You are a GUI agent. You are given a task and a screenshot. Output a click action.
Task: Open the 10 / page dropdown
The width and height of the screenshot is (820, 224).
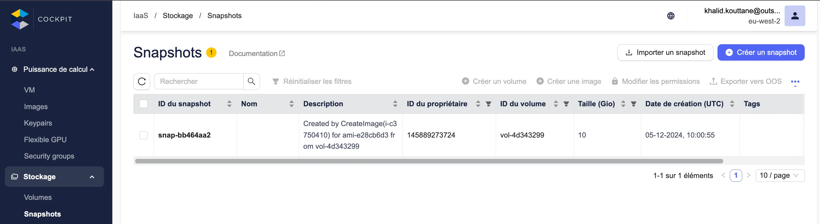[x=780, y=175]
